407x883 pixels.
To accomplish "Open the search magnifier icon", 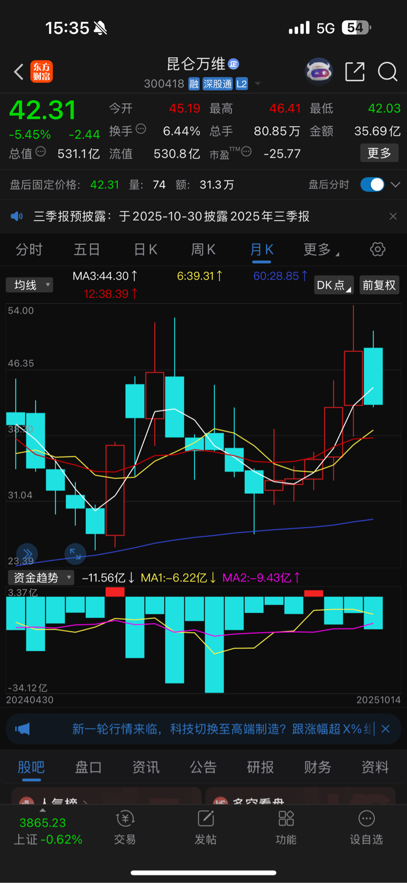I will pos(387,71).
